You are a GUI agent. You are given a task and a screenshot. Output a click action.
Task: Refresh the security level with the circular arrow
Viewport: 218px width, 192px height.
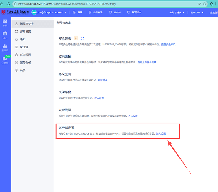(x=82, y=38)
